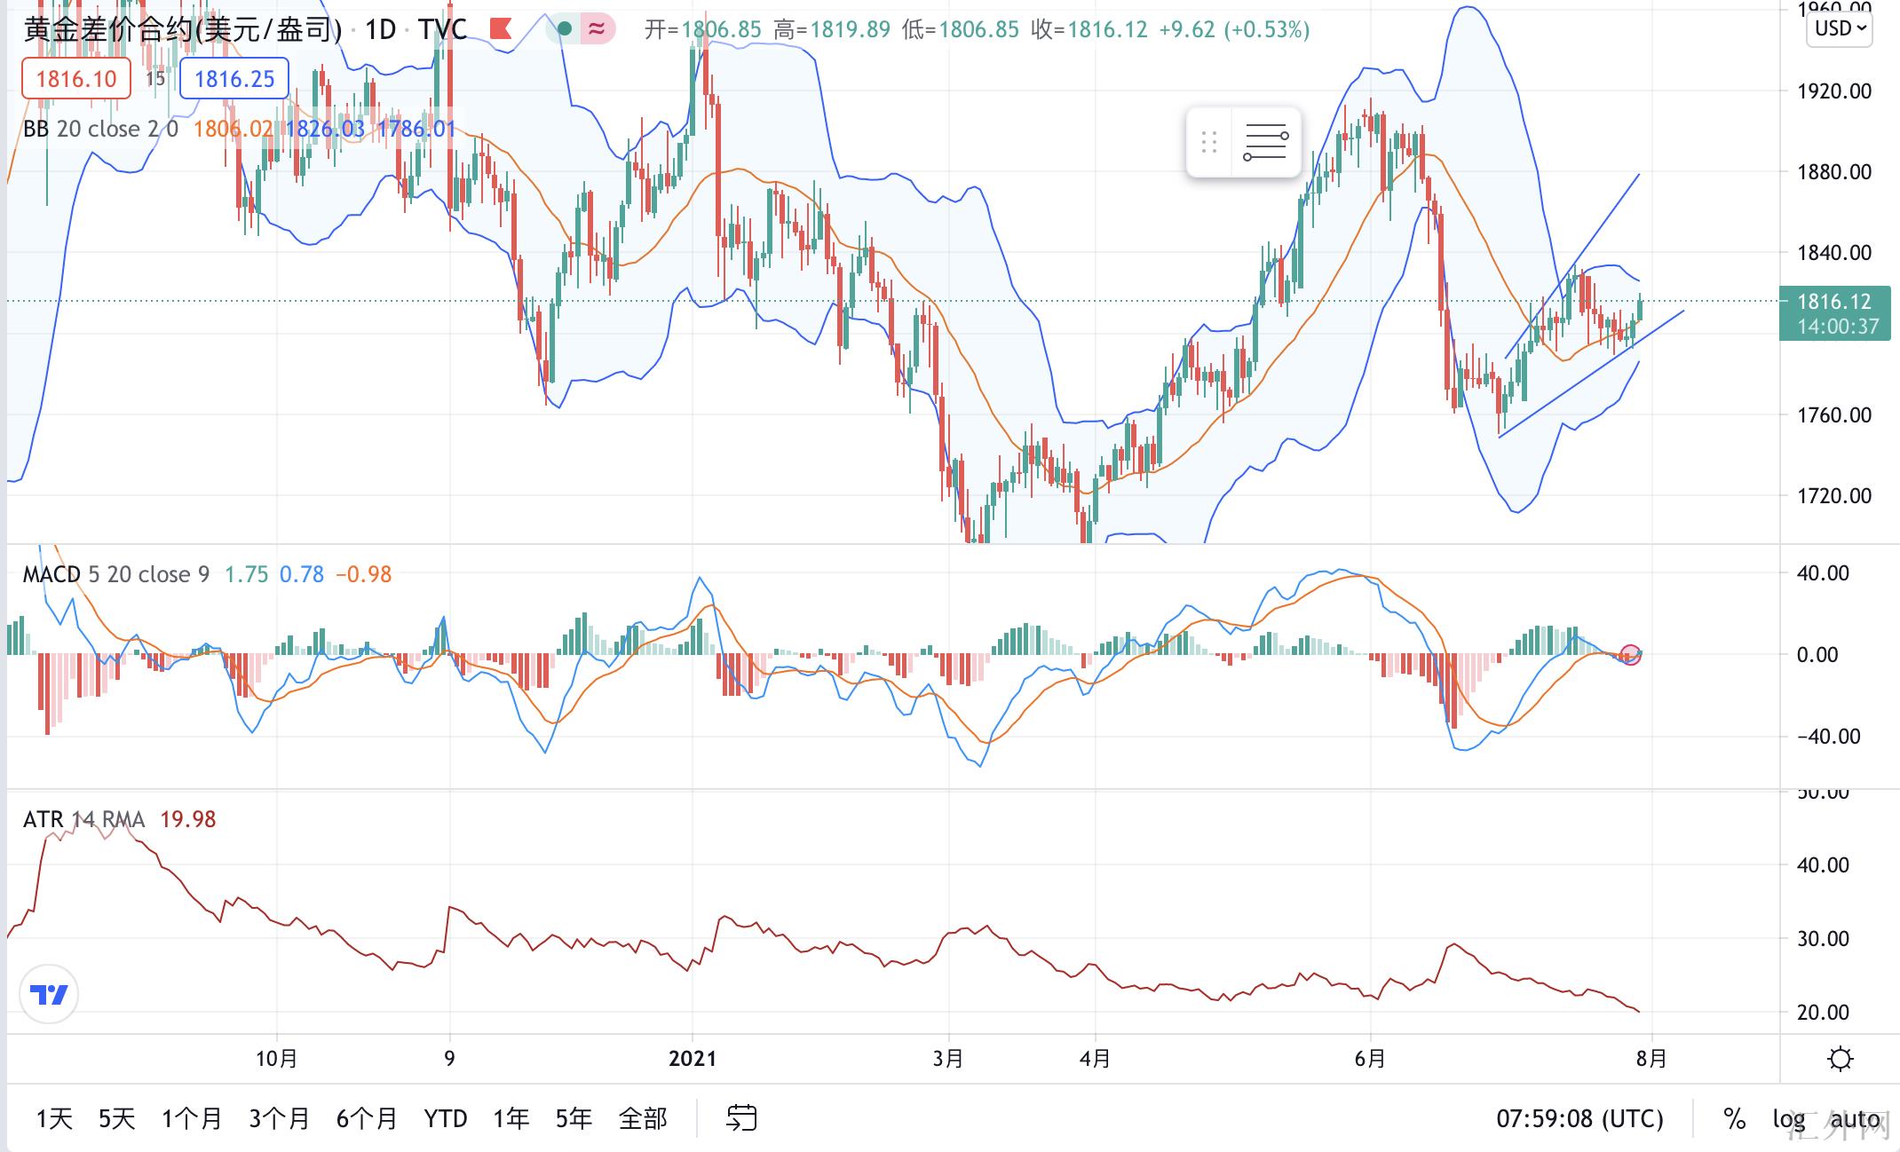This screenshot has height=1152, width=1900.
Task: Click the floating toolbar drag handle dots
Action: [x=1208, y=142]
